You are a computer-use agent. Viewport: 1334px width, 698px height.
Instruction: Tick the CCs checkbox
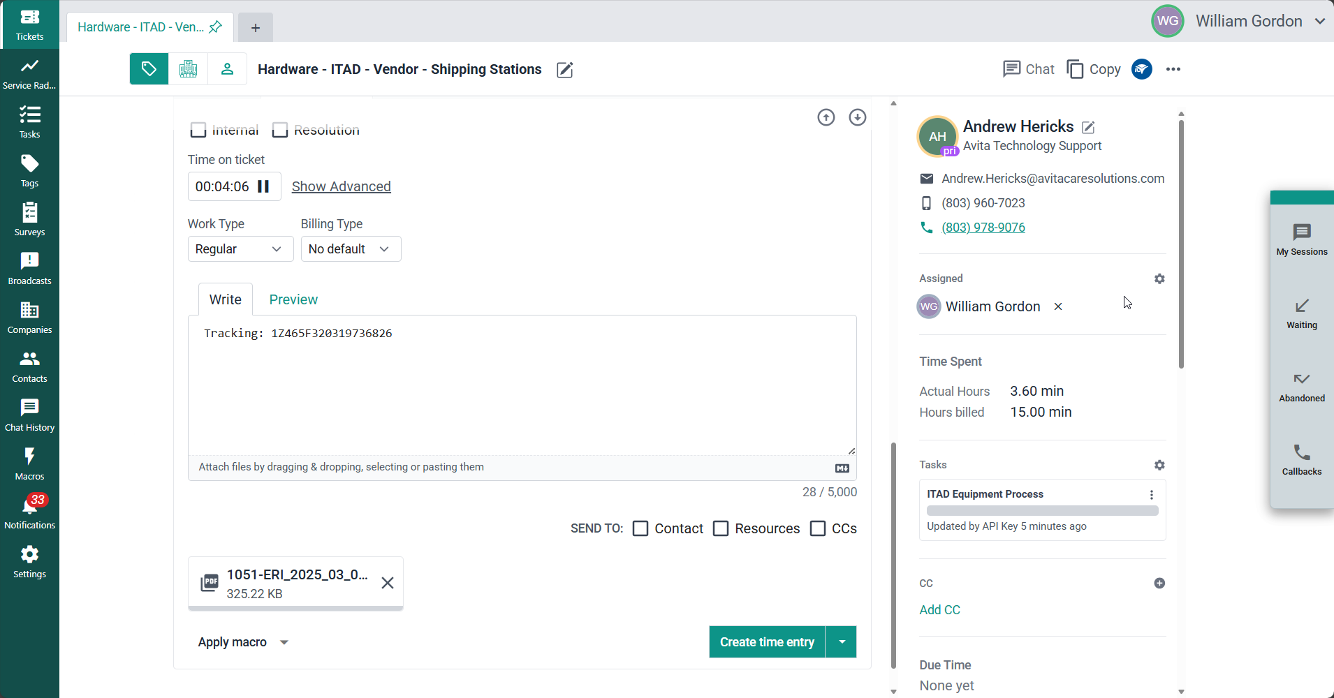click(818, 528)
